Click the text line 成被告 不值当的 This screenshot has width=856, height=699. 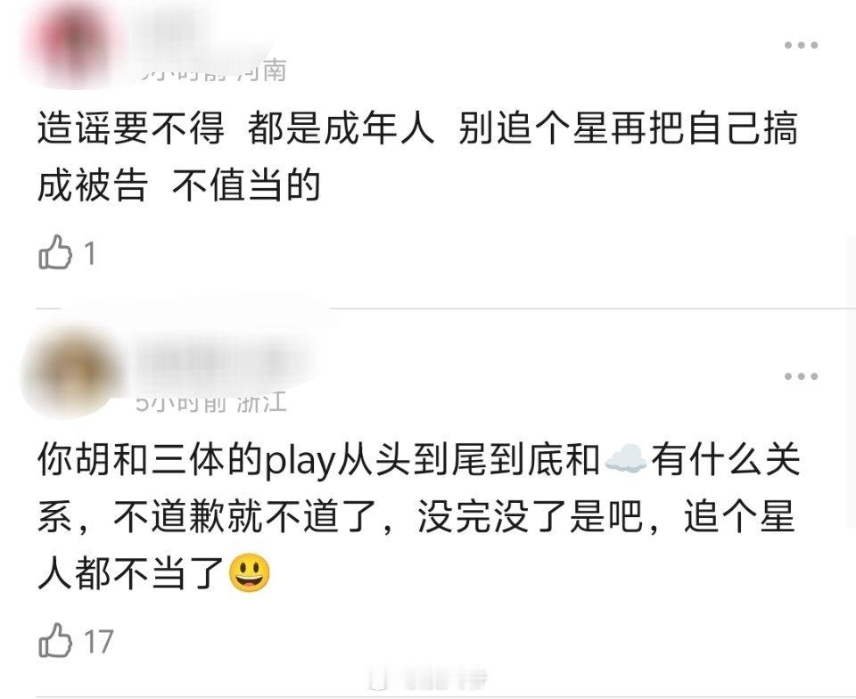pyautogui.click(x=178, y=185)
